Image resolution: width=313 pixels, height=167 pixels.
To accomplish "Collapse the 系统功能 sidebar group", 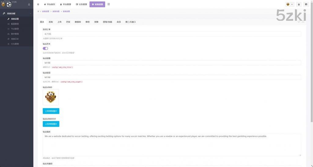I will click(x=17, y=13).
